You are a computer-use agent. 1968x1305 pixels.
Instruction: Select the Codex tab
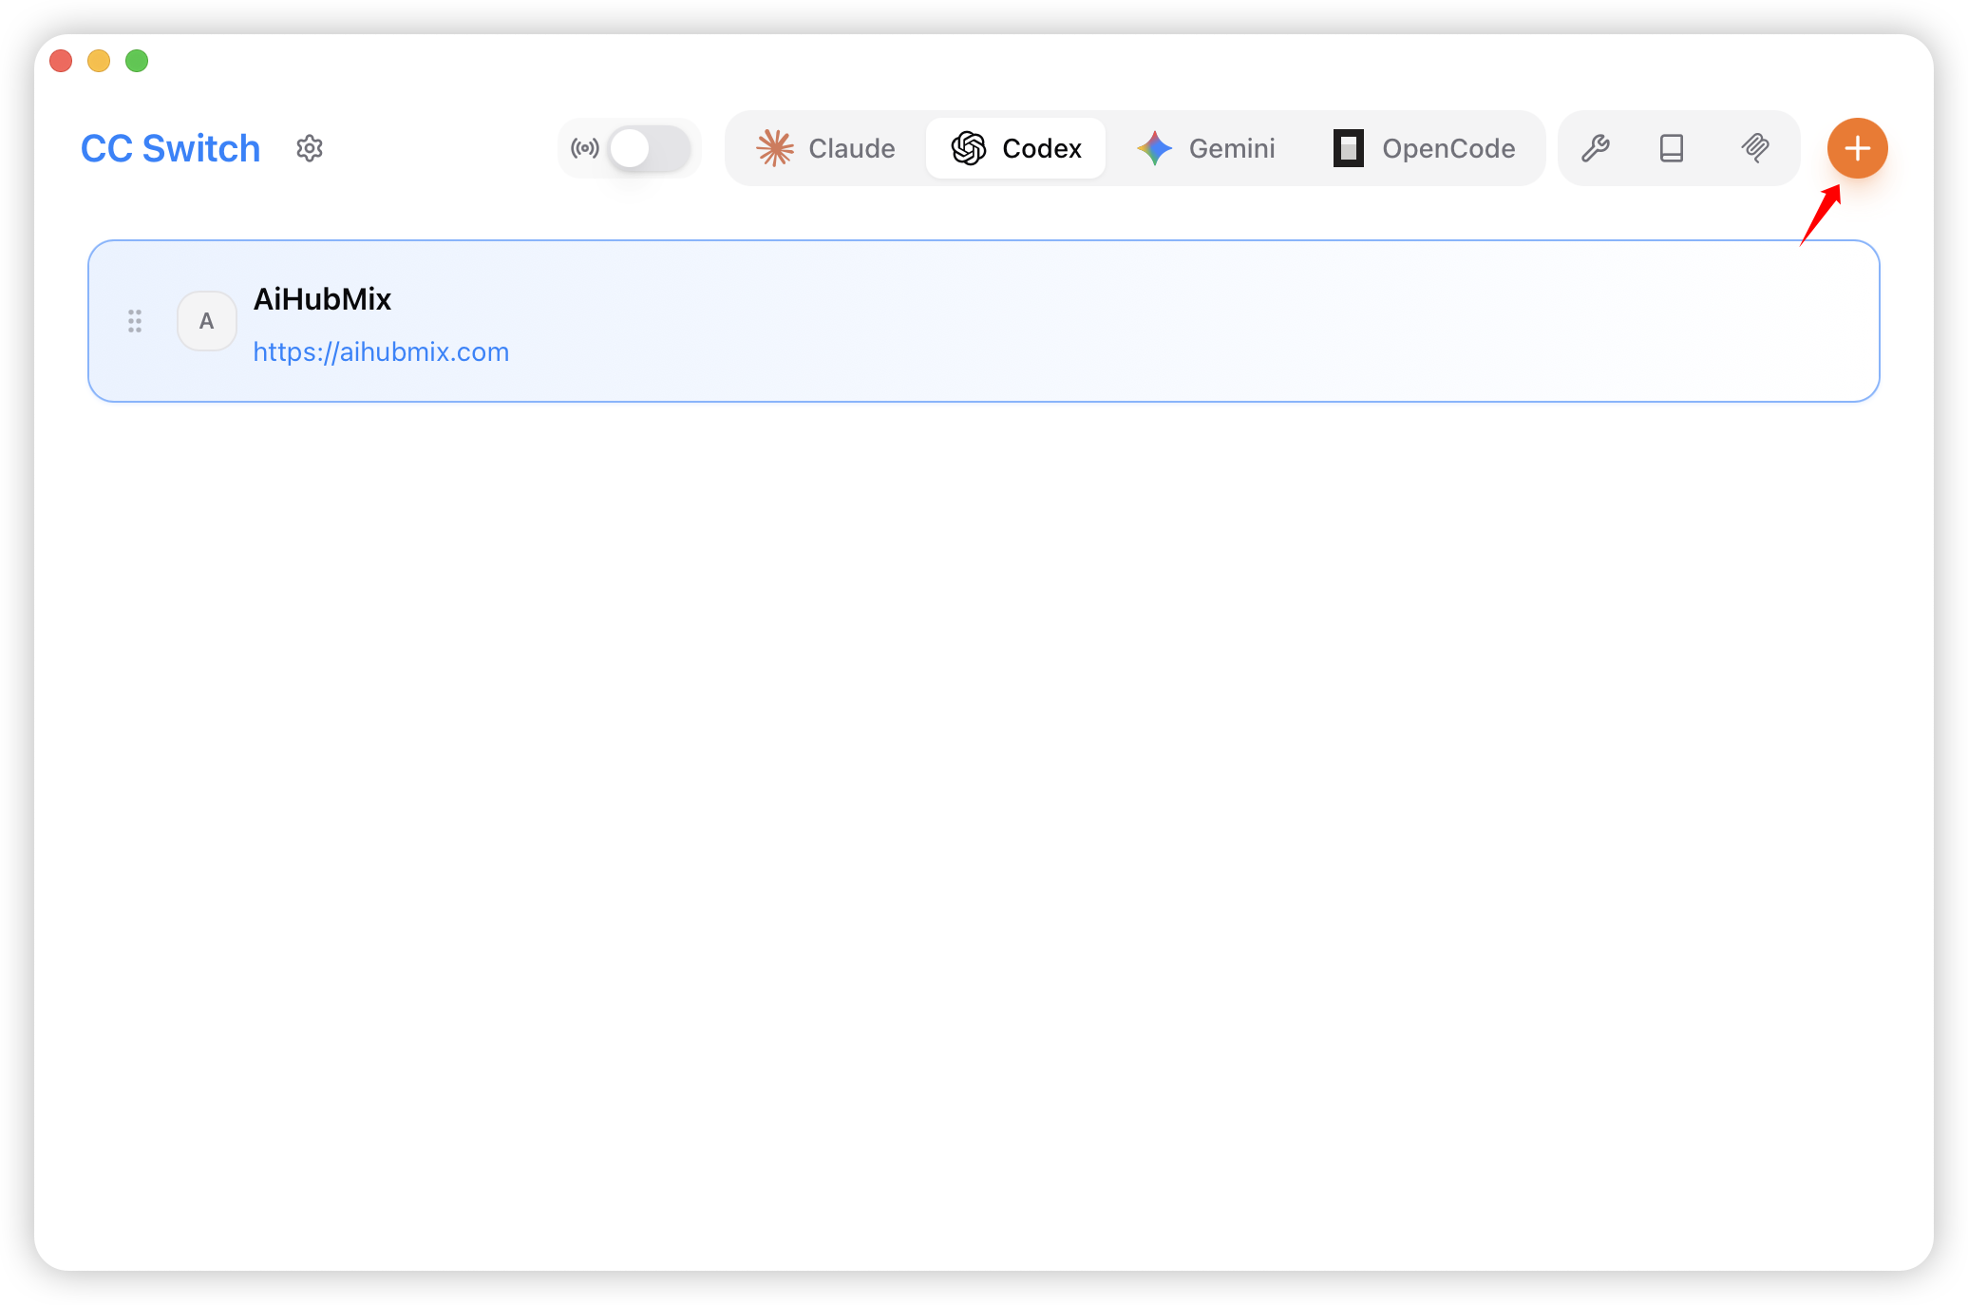pyautogui.click(x=1016, y=148)
